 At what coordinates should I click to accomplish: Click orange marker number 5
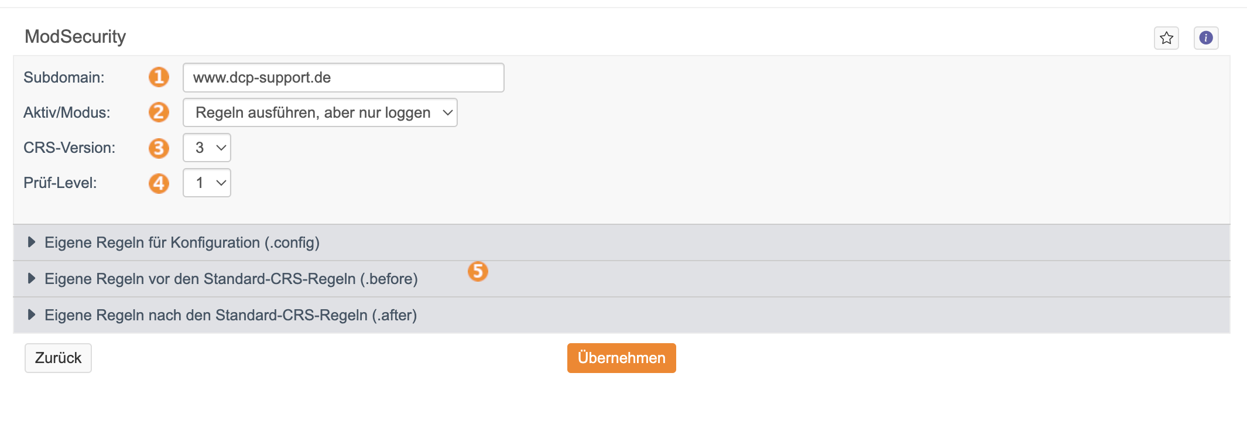[x=478, y=271]
